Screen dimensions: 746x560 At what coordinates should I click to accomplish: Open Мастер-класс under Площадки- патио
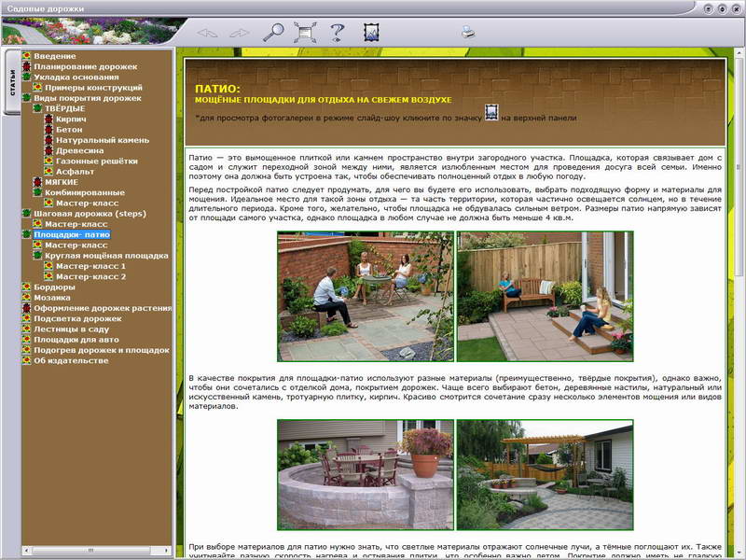click(x=76, y=245)
